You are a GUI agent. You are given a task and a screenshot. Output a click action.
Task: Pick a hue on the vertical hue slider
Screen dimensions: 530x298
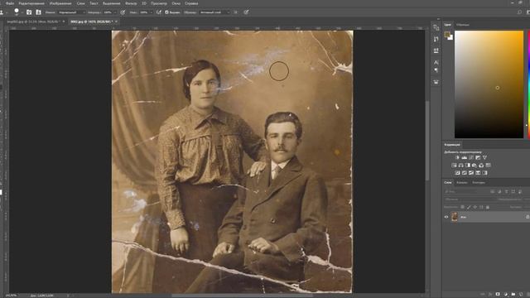tap(528, 84)
